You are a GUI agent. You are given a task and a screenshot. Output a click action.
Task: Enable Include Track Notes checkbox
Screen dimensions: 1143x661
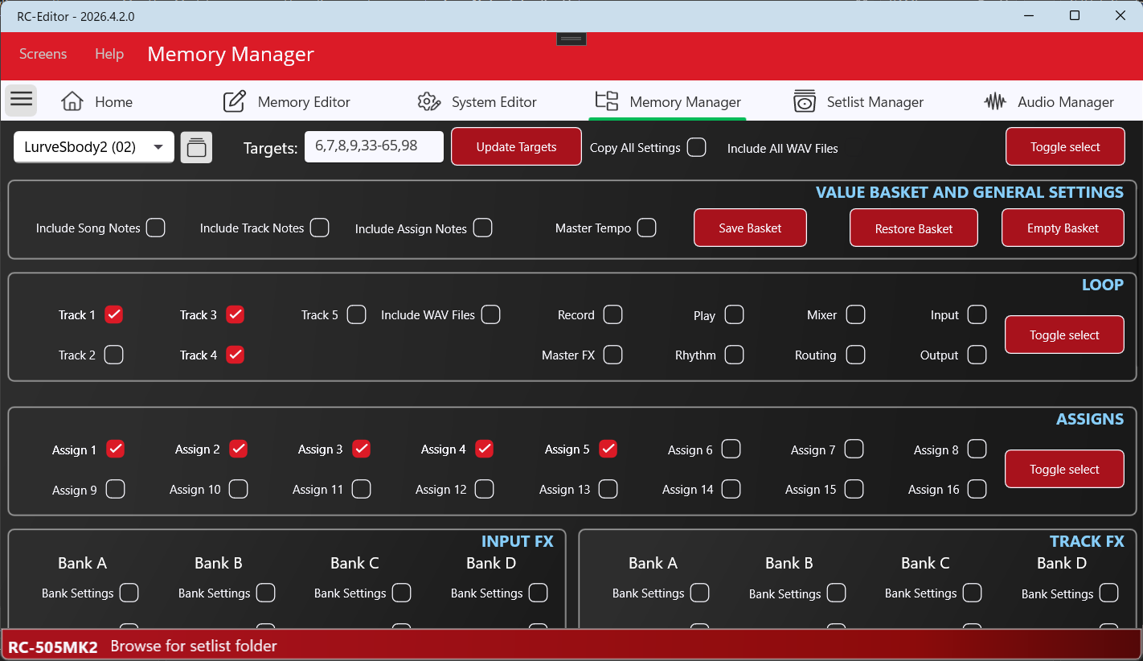(320, 228)
